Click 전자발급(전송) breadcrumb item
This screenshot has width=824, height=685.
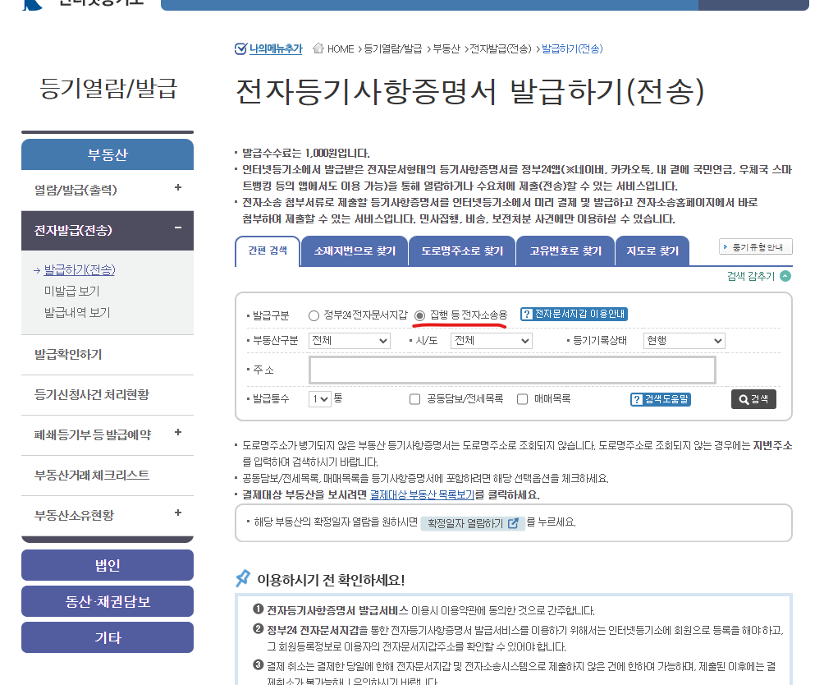(501, 49)
